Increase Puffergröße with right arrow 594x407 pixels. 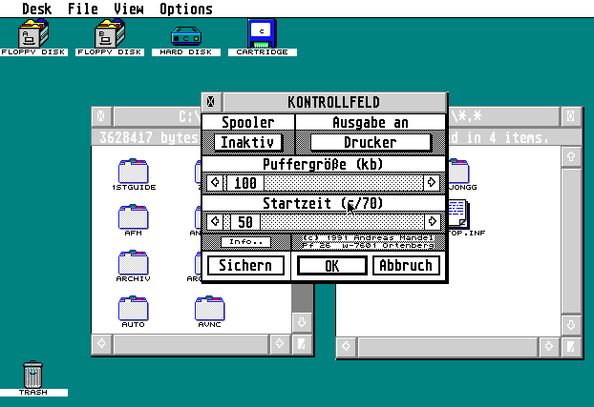click(432, 183)
